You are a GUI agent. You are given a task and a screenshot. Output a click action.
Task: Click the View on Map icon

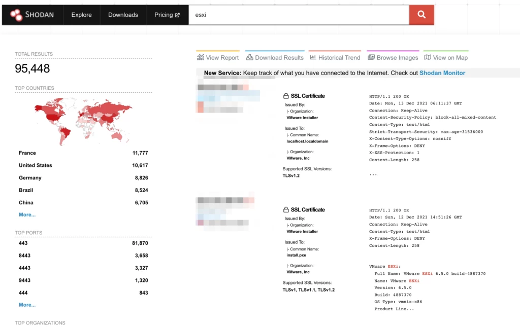[428, 58]
